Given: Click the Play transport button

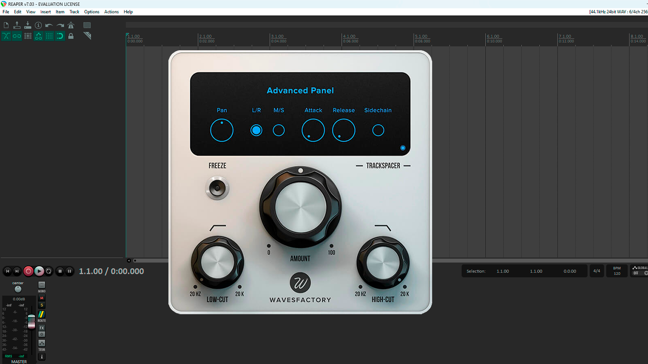Looking at the screenshot, I should (x=39, y=271).
